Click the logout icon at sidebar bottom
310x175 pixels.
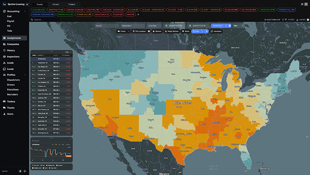coord(25,171)
